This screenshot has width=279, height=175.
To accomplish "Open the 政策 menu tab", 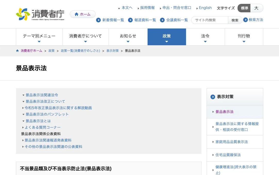I will pyautogui.click(x=167, y=37).
